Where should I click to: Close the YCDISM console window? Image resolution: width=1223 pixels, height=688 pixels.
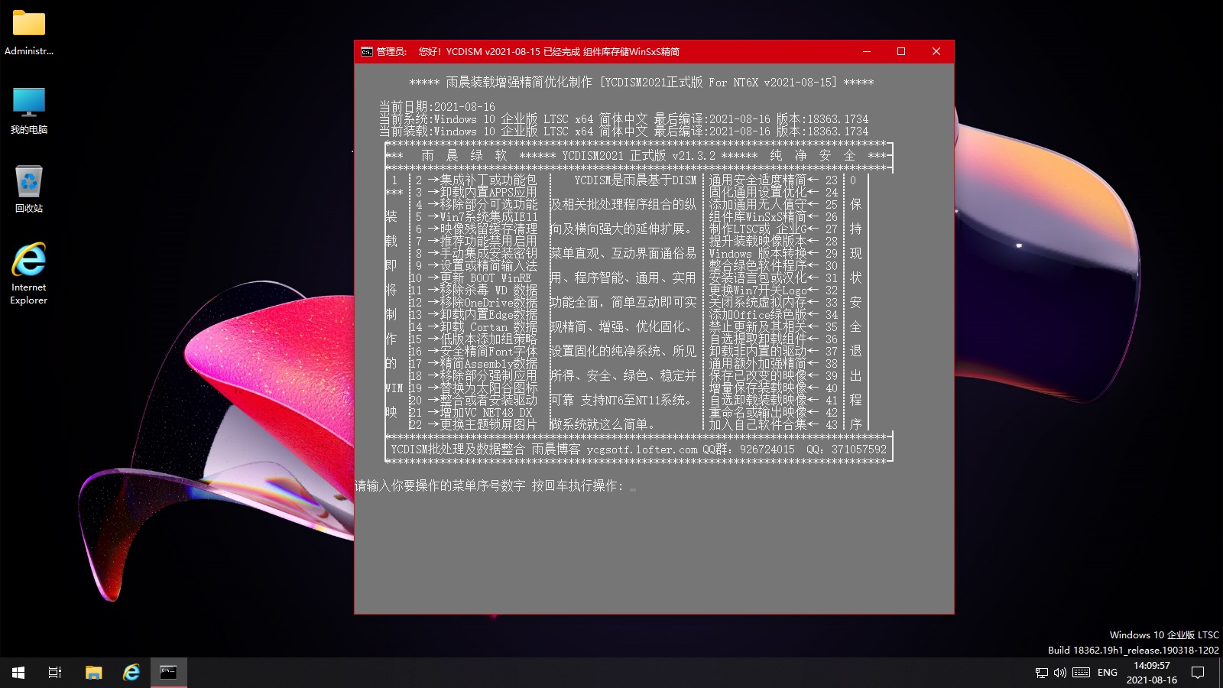point(936,51)
